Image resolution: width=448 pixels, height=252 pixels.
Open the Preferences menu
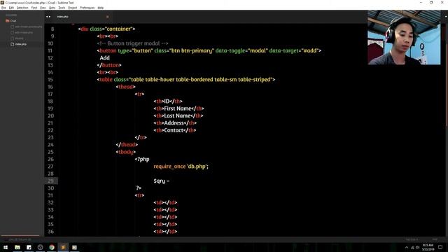(x=87, y=8)
